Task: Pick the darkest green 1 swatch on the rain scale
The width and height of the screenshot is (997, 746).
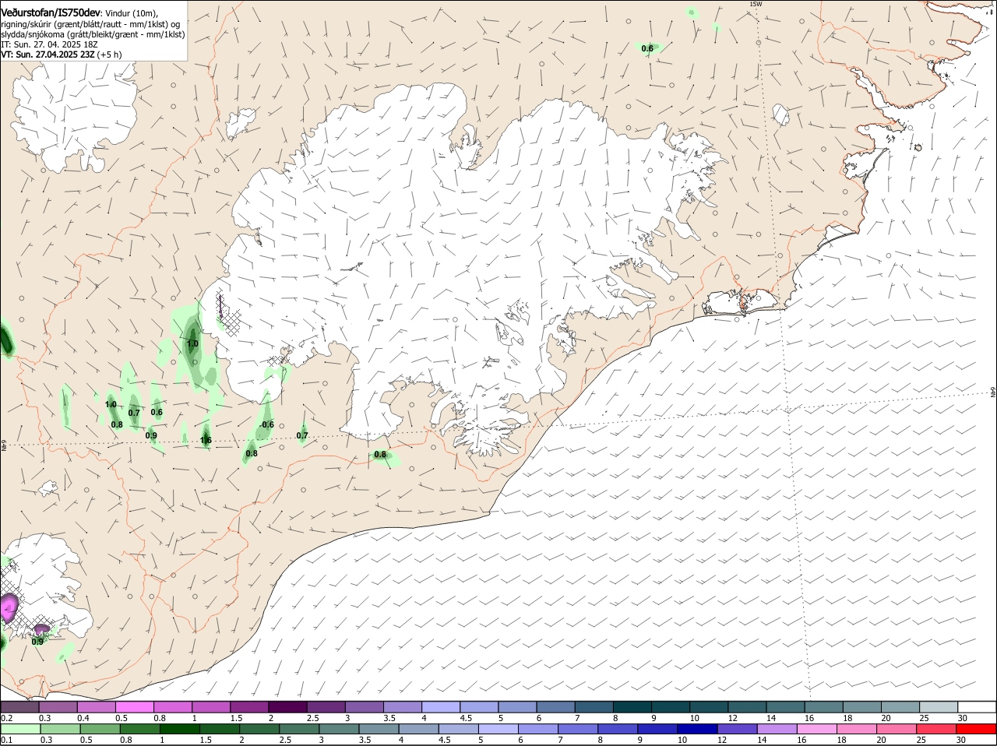Action: 179,729
